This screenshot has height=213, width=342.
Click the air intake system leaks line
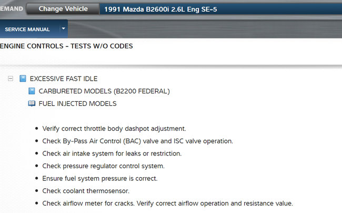click(112, 153)
